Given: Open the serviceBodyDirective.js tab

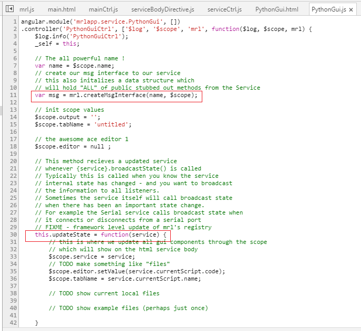Looking at the screenshot, I should point(162,9).
